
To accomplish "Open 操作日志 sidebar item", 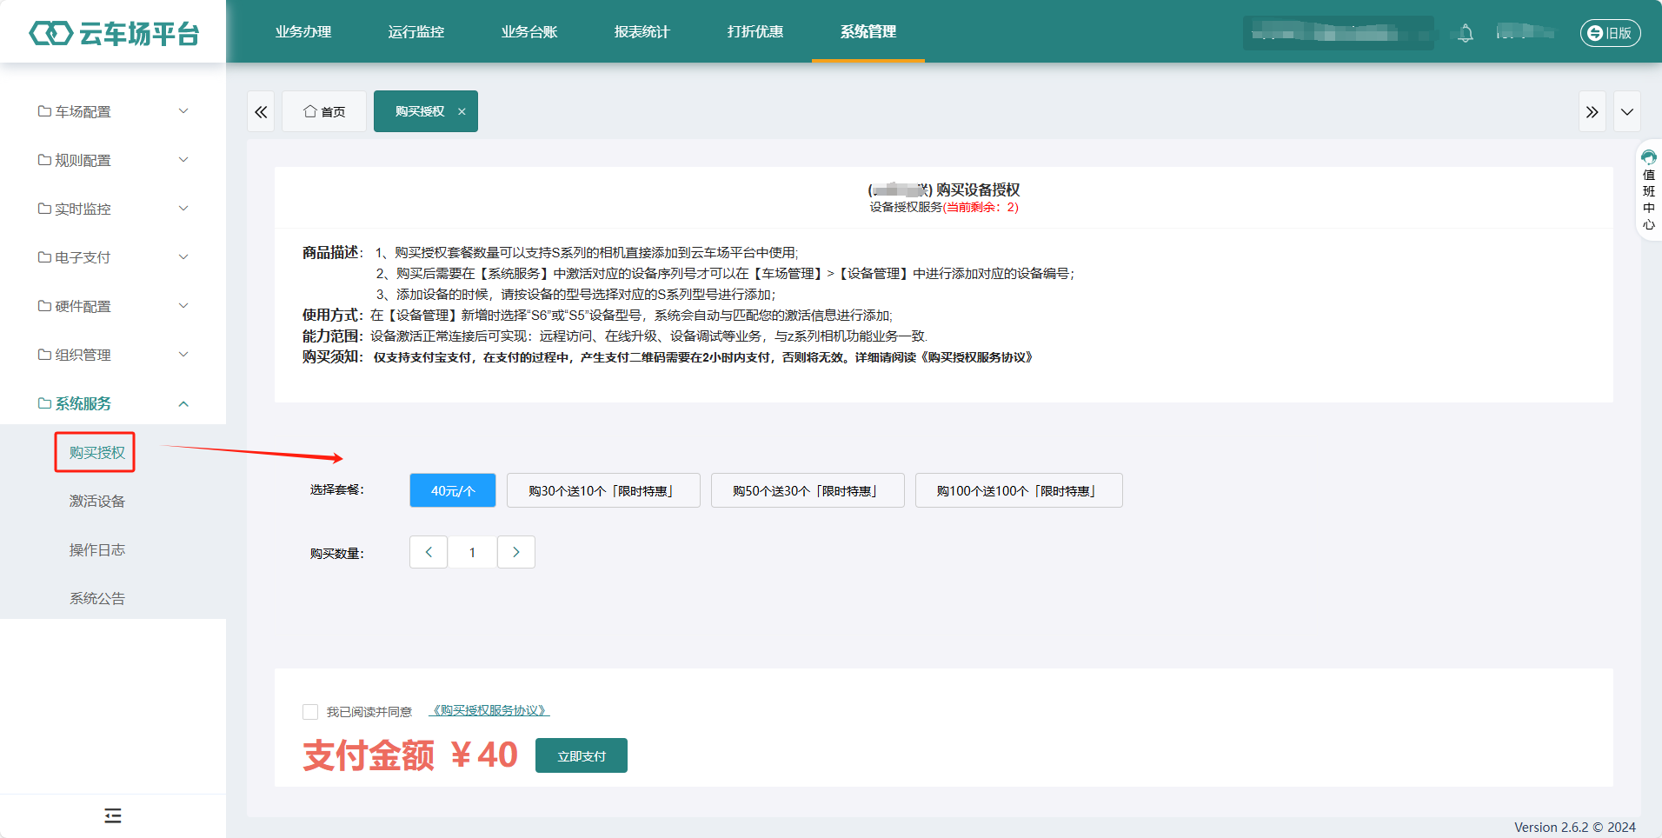I will pyautogui.click(x=97, y=549).
